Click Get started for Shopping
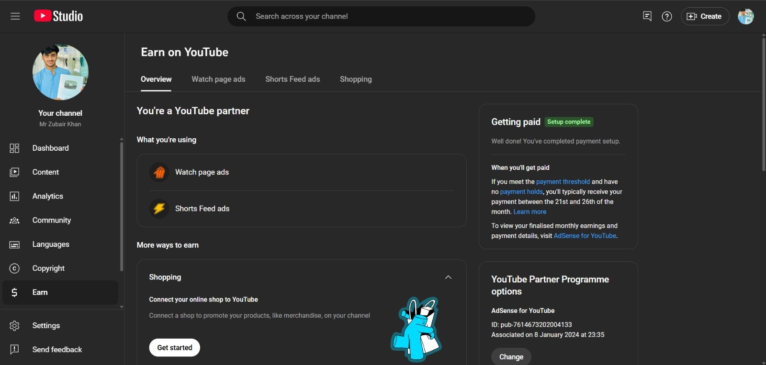 [x=175, y=348]
